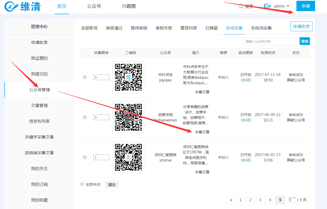This screenshot has width=327, height=209.
Task: Click the outlined 申请收录 button
Action: pyautogui.click(x=301, y=26)
